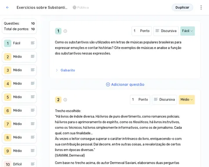Jump to question 2 Médio in sidebar
Screen dimensions: 209x167
pos(19,57)
